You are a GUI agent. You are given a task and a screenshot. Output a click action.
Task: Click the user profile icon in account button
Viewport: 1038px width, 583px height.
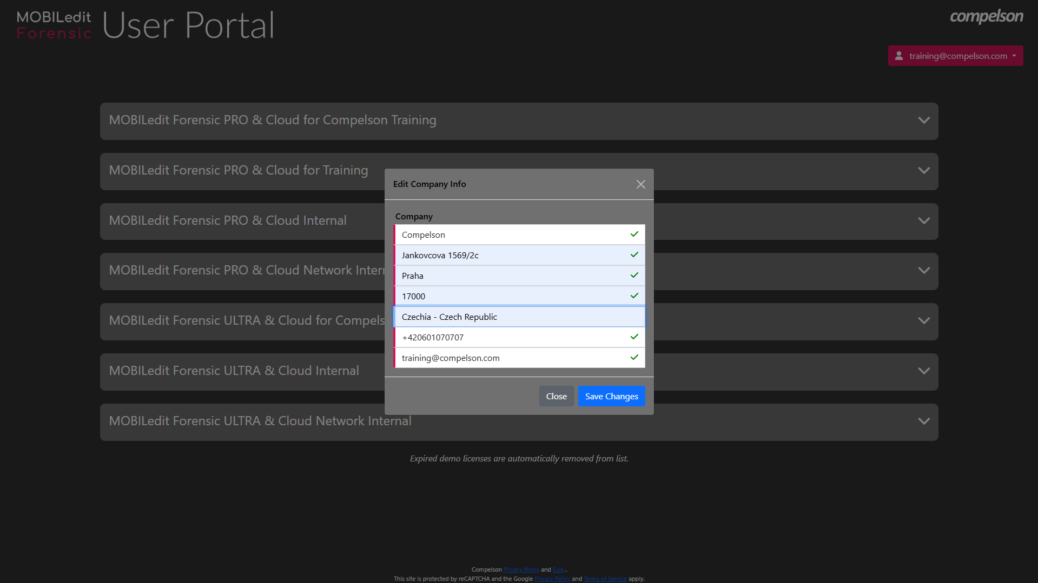[899, 56]
